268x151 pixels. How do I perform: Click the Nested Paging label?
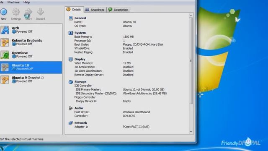tap(84, 52)
